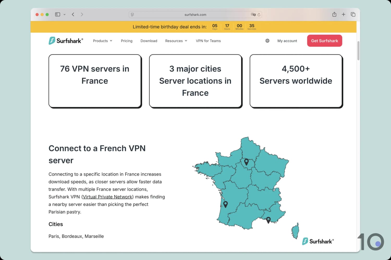
Task: Click the Paris, Bordeaux, Marseille text
Action: [76, 236]
